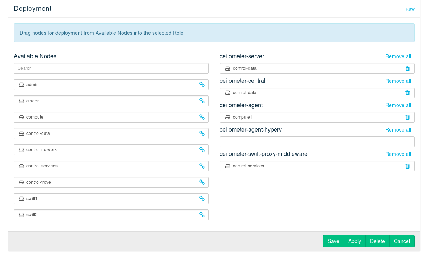Click link icon on swift1 node
Viewport: 428px width, 259px height.
202,199
